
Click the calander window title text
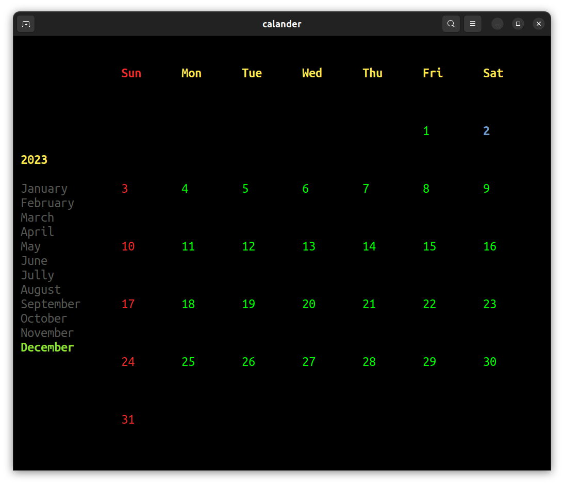[x=282, y=24]
